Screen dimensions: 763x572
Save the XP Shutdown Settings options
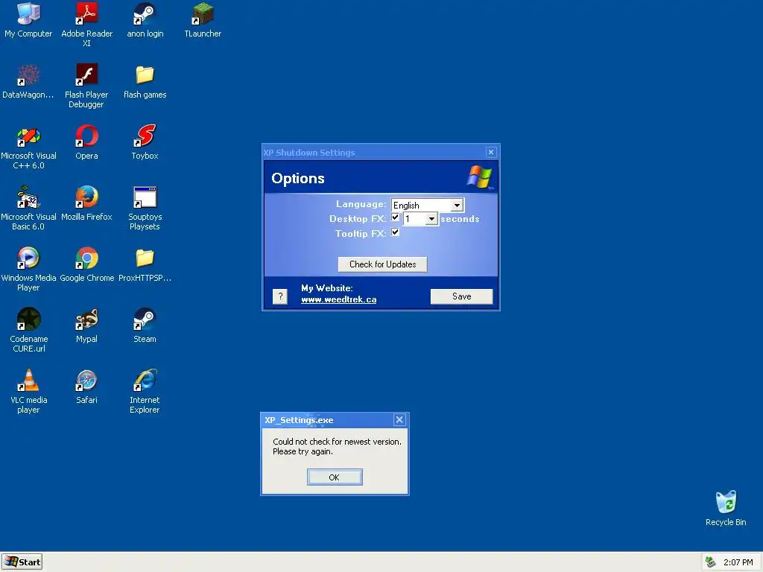coord(461,296)
